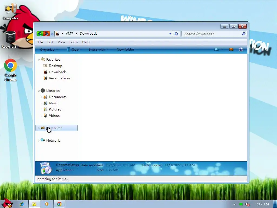Toggle the preview pane icon

pos(231,49)
